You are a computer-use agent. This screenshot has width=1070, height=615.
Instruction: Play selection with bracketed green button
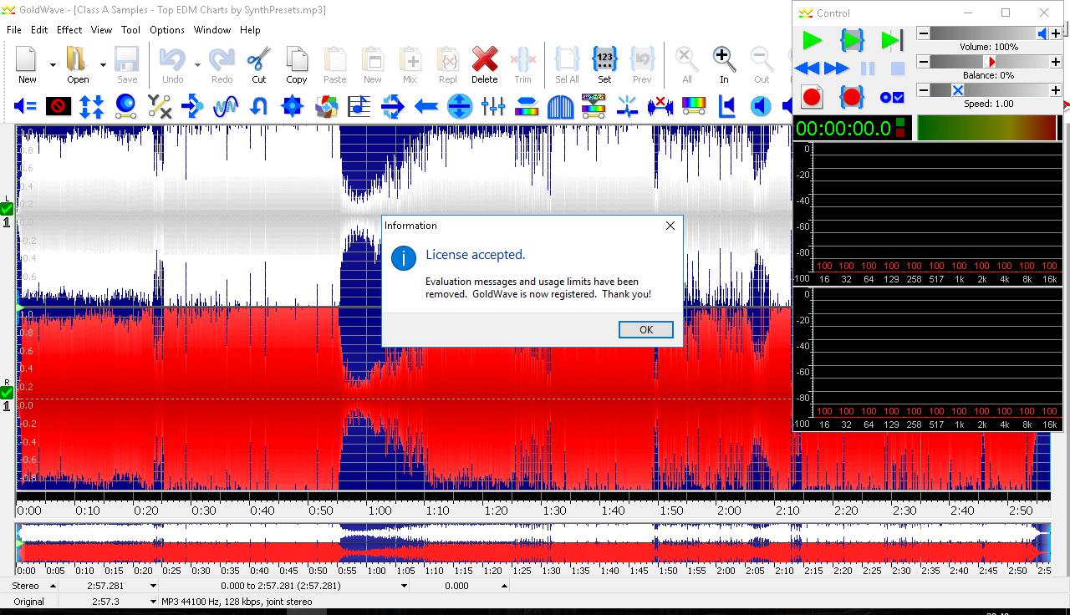pos(852,40)
